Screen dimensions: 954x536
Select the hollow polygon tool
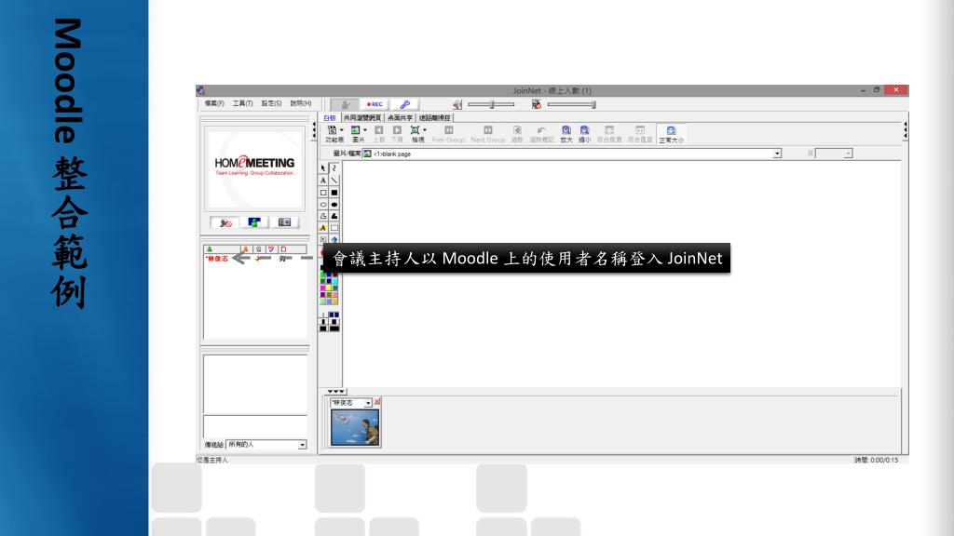[x=323, y=216]
